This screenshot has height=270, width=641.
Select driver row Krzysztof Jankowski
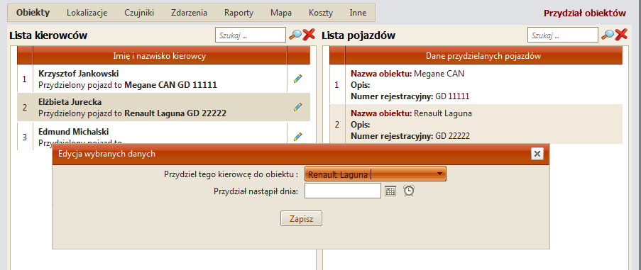coord(163,79)
